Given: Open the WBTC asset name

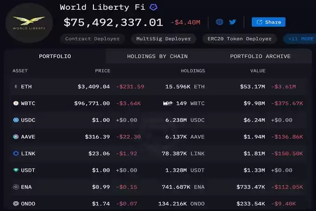Looking at the screenshot, I should pyautogui.click(x=28, y=103).
